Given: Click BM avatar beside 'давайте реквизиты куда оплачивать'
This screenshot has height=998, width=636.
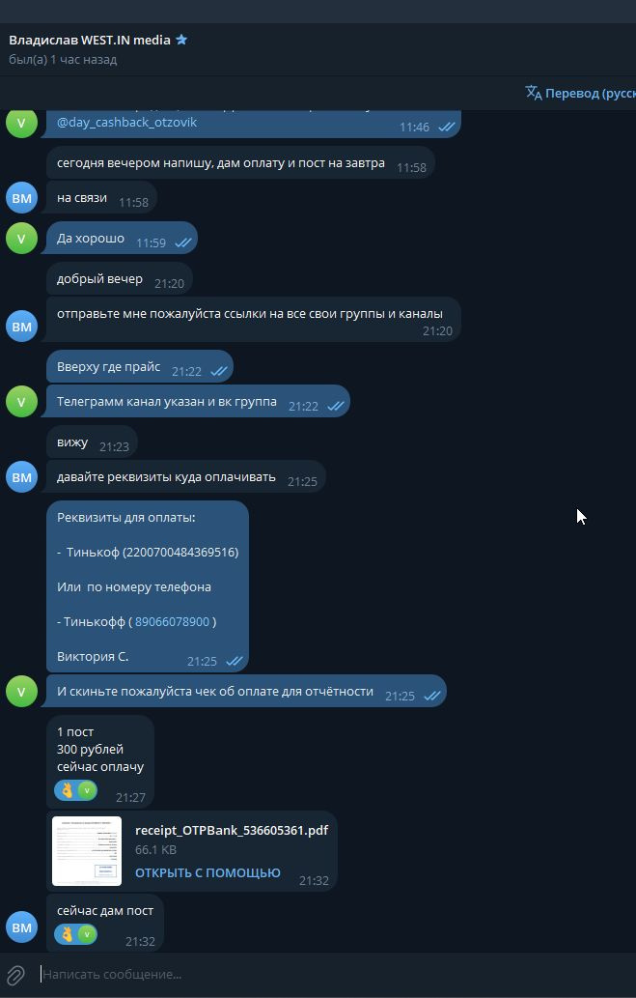Looking at the screenshot, I should pos(21,477).
